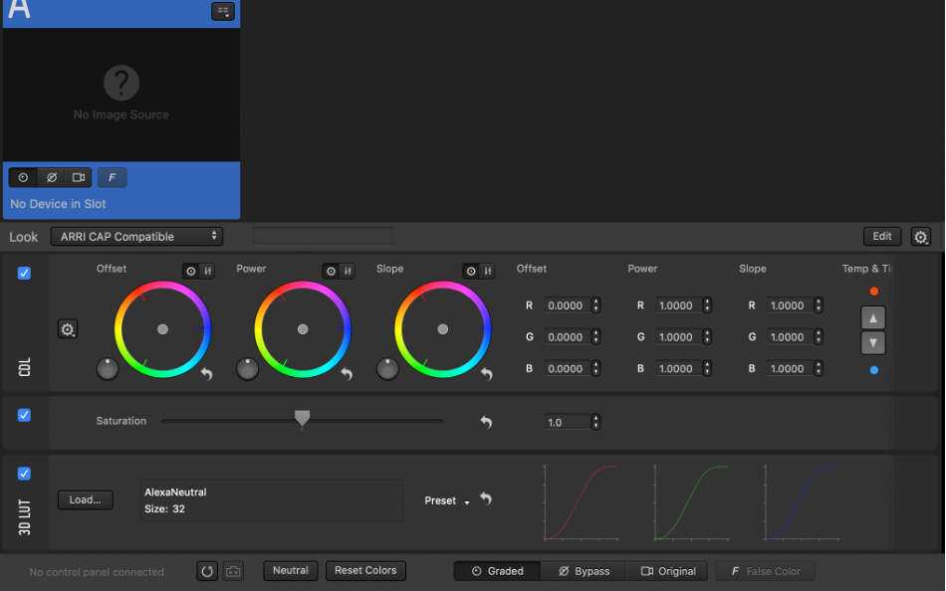Toggle False Color in bottom bar
946x591 pixels.
pyautogui.click(x=765, y=571)
